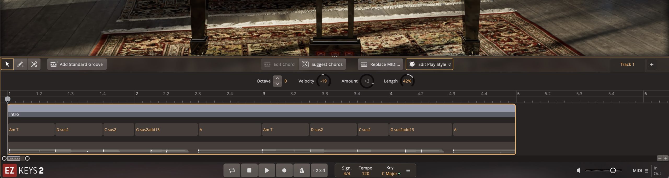Open the Replace MIDI dialog
The width and height of the screenshot is (669, 178).
pyautogui.click(x=380, y=64)
